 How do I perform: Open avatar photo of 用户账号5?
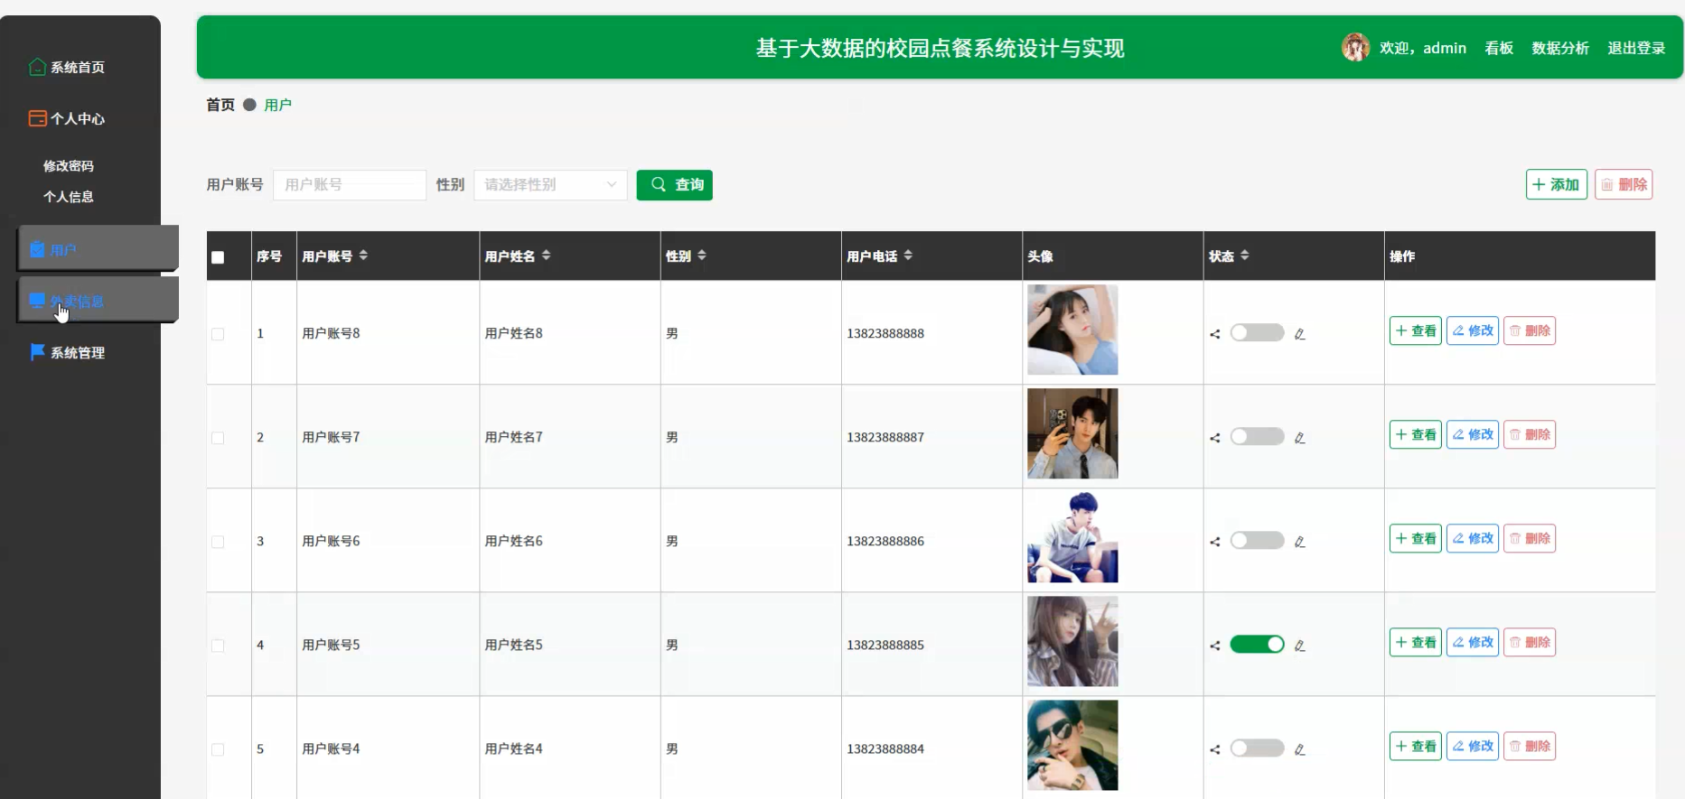click(1072, 641)
